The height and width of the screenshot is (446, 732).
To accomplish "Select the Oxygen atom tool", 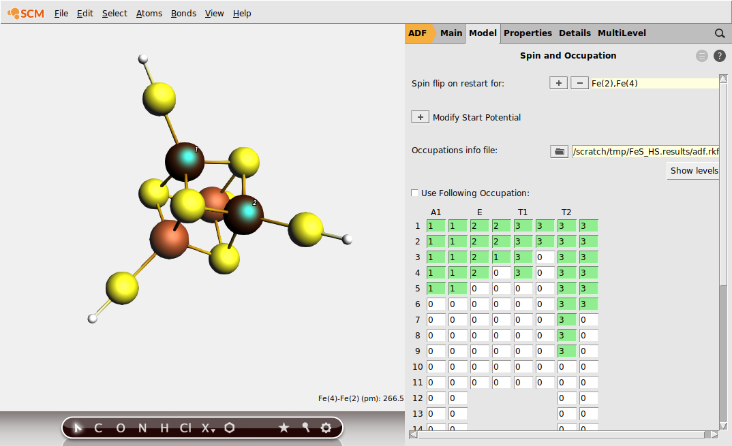I will [119, 428].
